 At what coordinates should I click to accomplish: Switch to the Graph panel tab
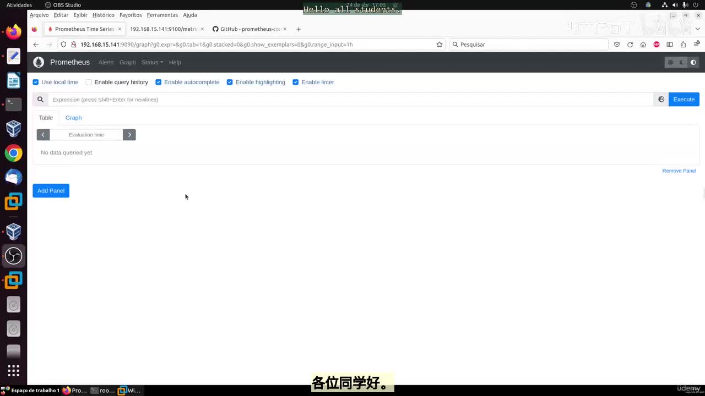point(73,118)
